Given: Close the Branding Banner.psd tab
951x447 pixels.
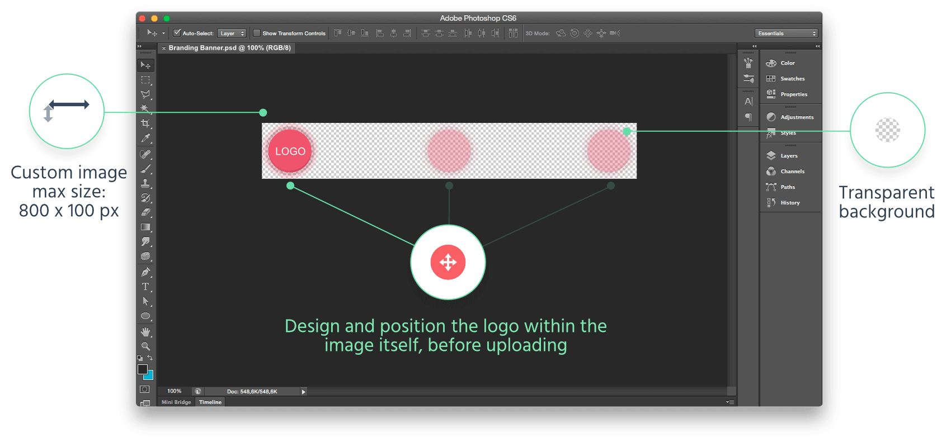Looking at the screenshot, I should click(x=164, y=49).
